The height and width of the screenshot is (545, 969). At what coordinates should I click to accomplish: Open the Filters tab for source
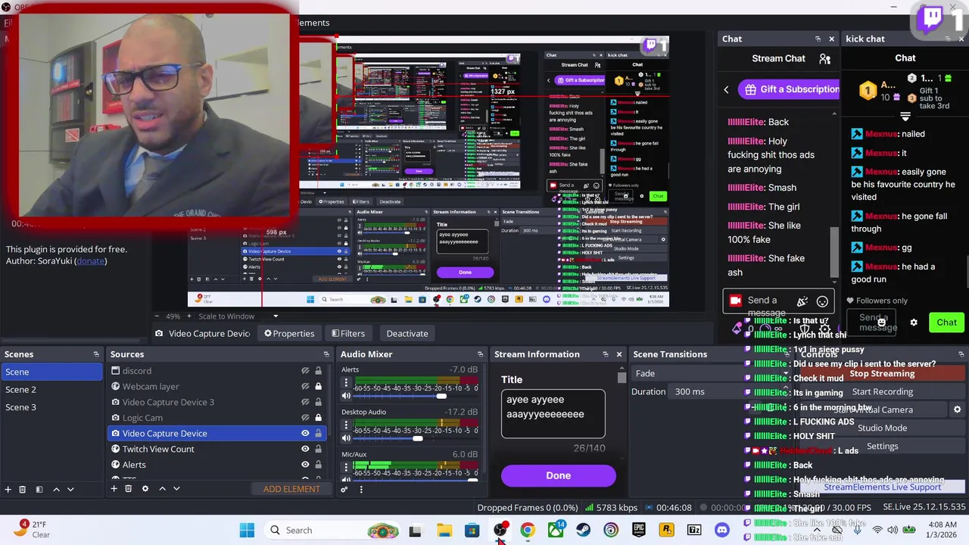[x=347, y=333]
